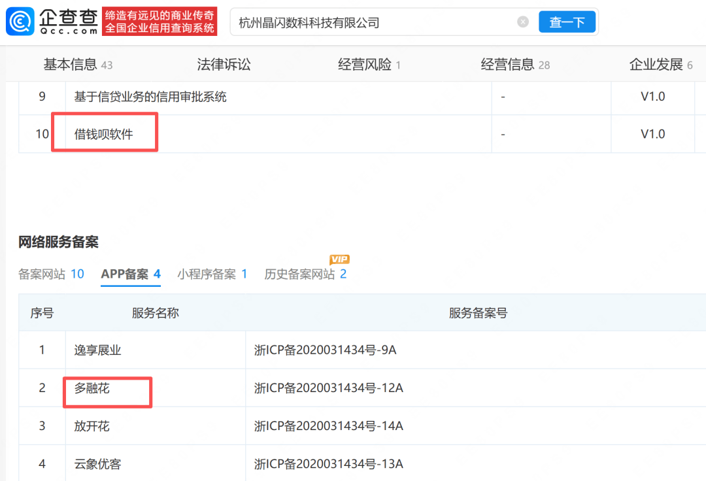Viewport: 706px width, 481px height.
Task: Click the red slogan banner beside the logo
Action: [x=160, y=21]
